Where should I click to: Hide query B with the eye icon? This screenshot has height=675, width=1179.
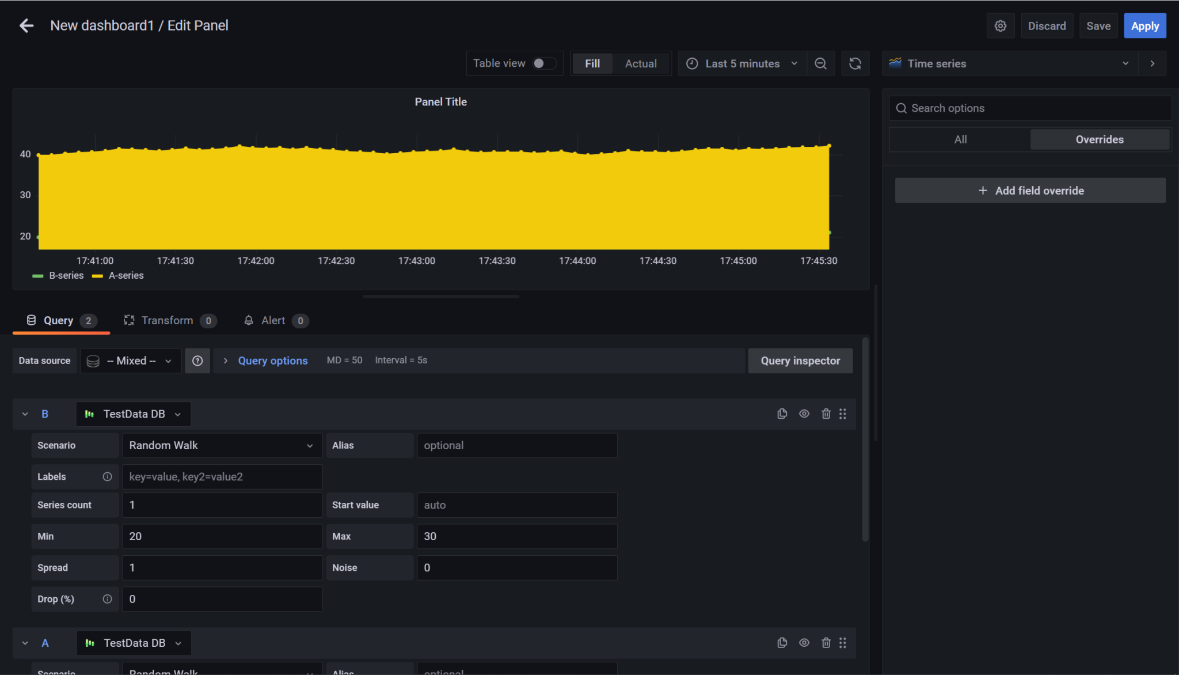coord(804,414)
